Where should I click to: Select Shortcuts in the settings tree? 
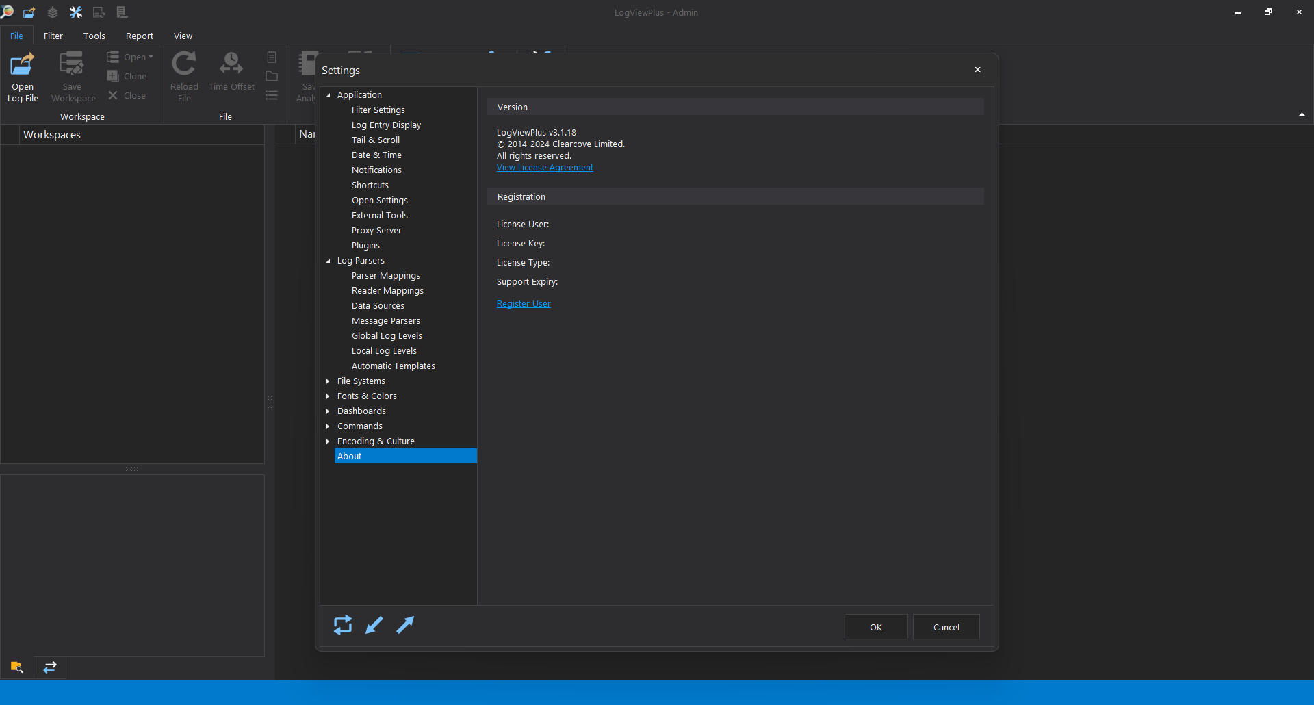(x=370, y=185)
